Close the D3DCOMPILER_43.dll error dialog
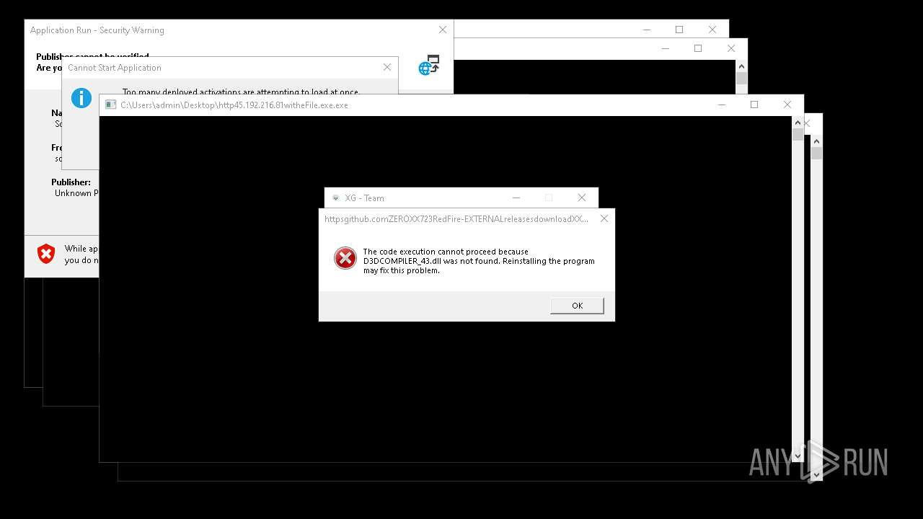 [604, 218]
